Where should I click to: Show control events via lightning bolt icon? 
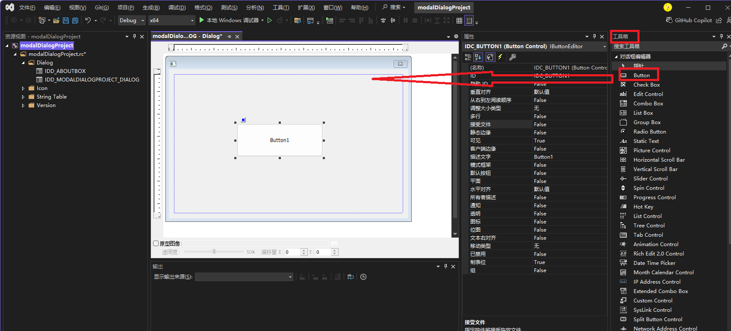(x=500, y=57)
